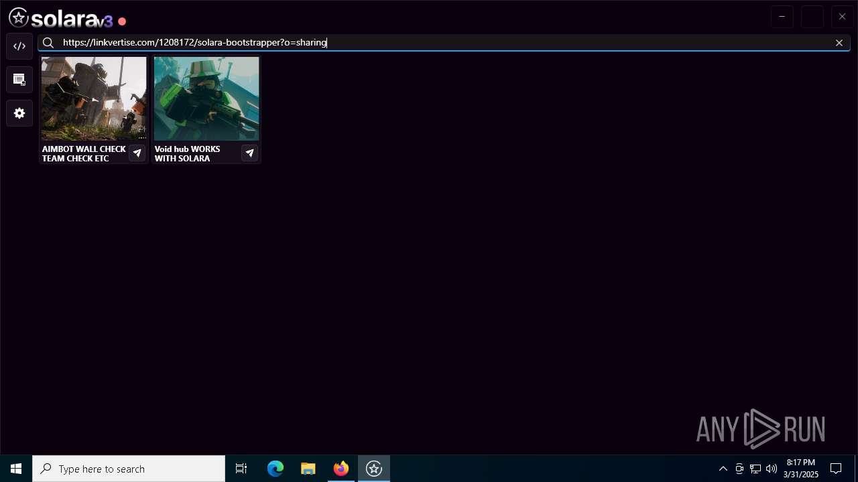Screen dimensions: 858x482
Task: Open the AIMBOT WALL CHECK thumbnail
Action: pos(94,98)
